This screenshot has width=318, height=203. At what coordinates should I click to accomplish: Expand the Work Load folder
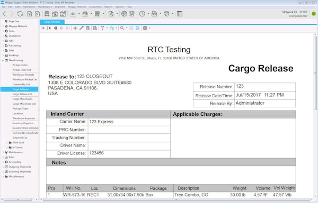(x=7, y=143)
